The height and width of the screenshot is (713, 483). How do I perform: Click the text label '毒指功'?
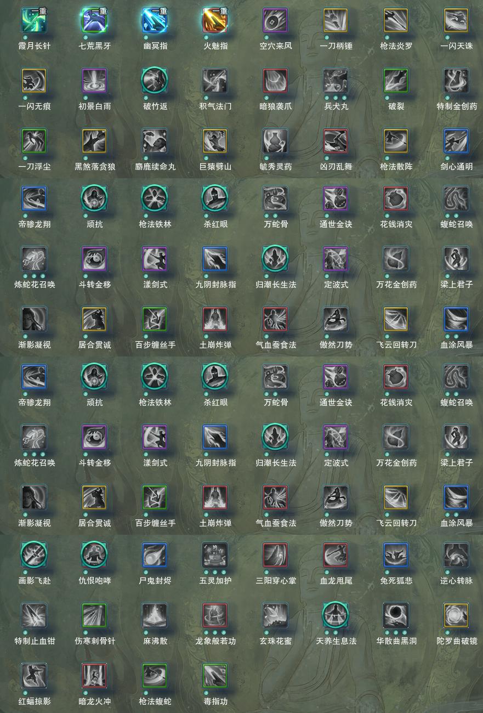pyautogui.click(x=215, y=701)
